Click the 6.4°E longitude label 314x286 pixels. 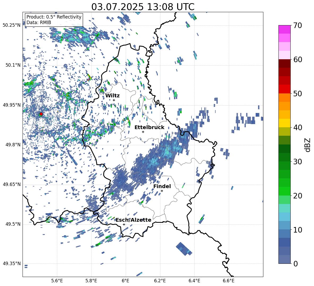pos(194,281)
